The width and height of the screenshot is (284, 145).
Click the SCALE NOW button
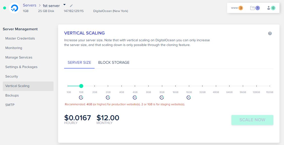point(252,120)
